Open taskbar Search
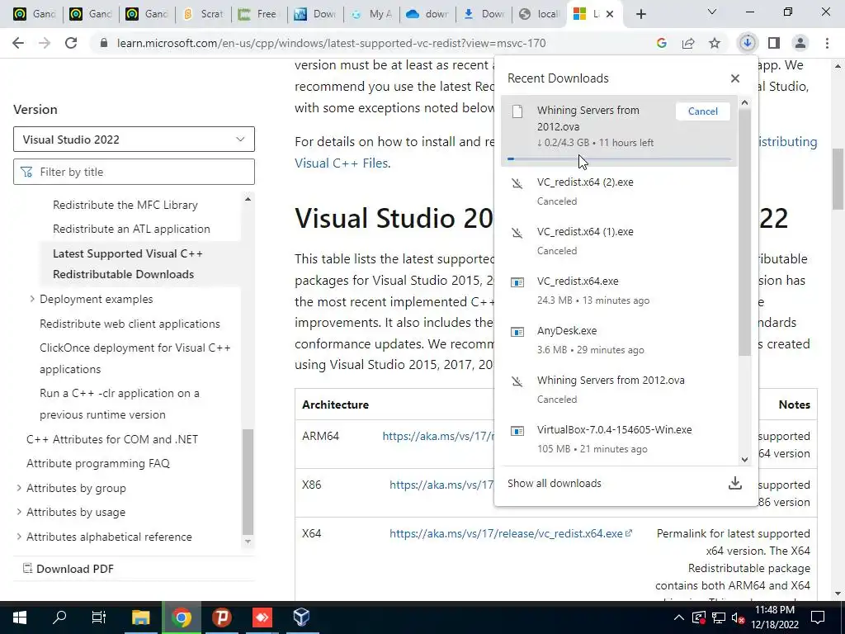 [x=59, y=617]
